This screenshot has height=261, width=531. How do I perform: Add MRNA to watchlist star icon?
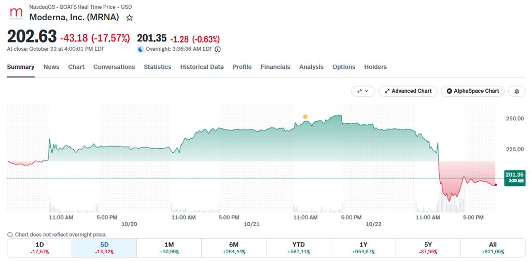(x=129, y=18)
